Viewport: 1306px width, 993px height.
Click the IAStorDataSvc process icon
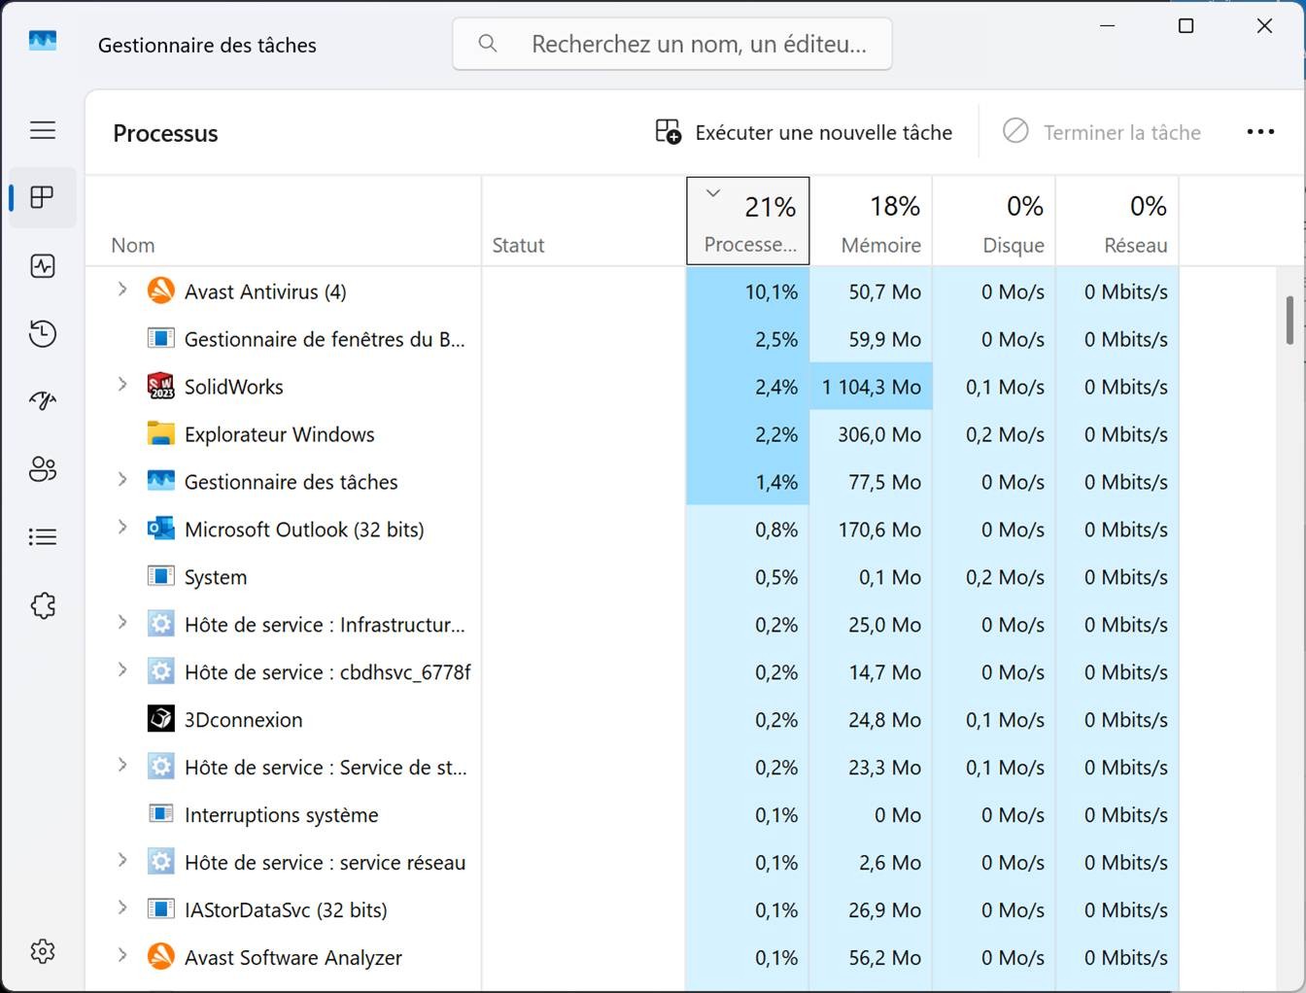(x=160, y=909)
